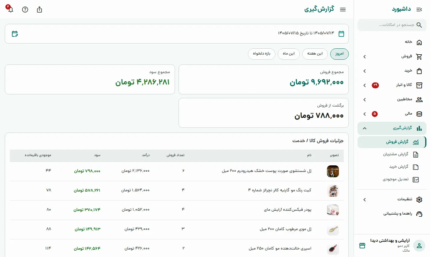Open گزارش مشتریان submenu item

click(392, 155)
